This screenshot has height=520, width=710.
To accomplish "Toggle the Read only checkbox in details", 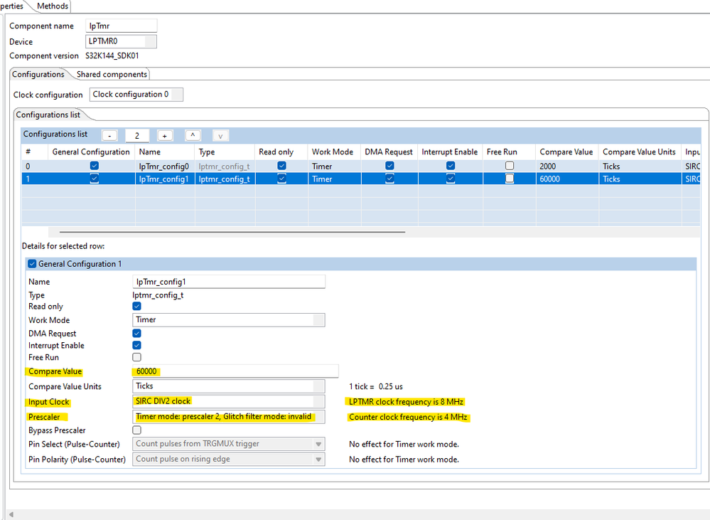I will pyautogui.click(x=136, y=307).
